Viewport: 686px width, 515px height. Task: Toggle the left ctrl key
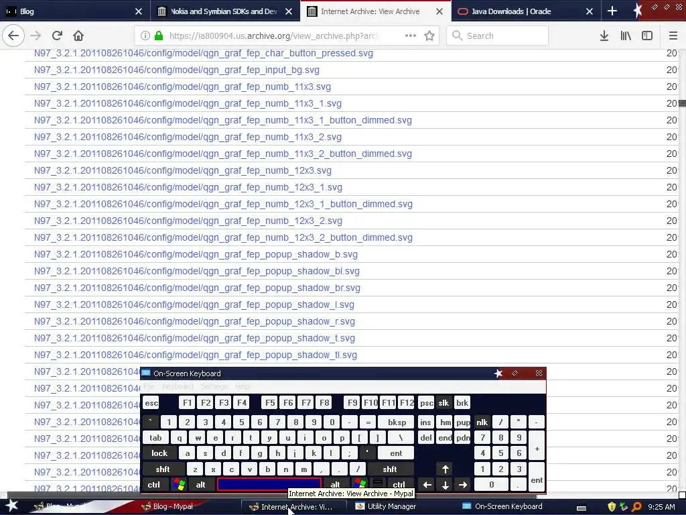click(x=154, y=485)
